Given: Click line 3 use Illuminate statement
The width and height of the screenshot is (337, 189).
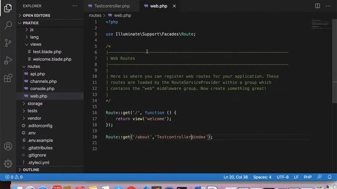Looking at the screenshot, I should pos(151,34).
